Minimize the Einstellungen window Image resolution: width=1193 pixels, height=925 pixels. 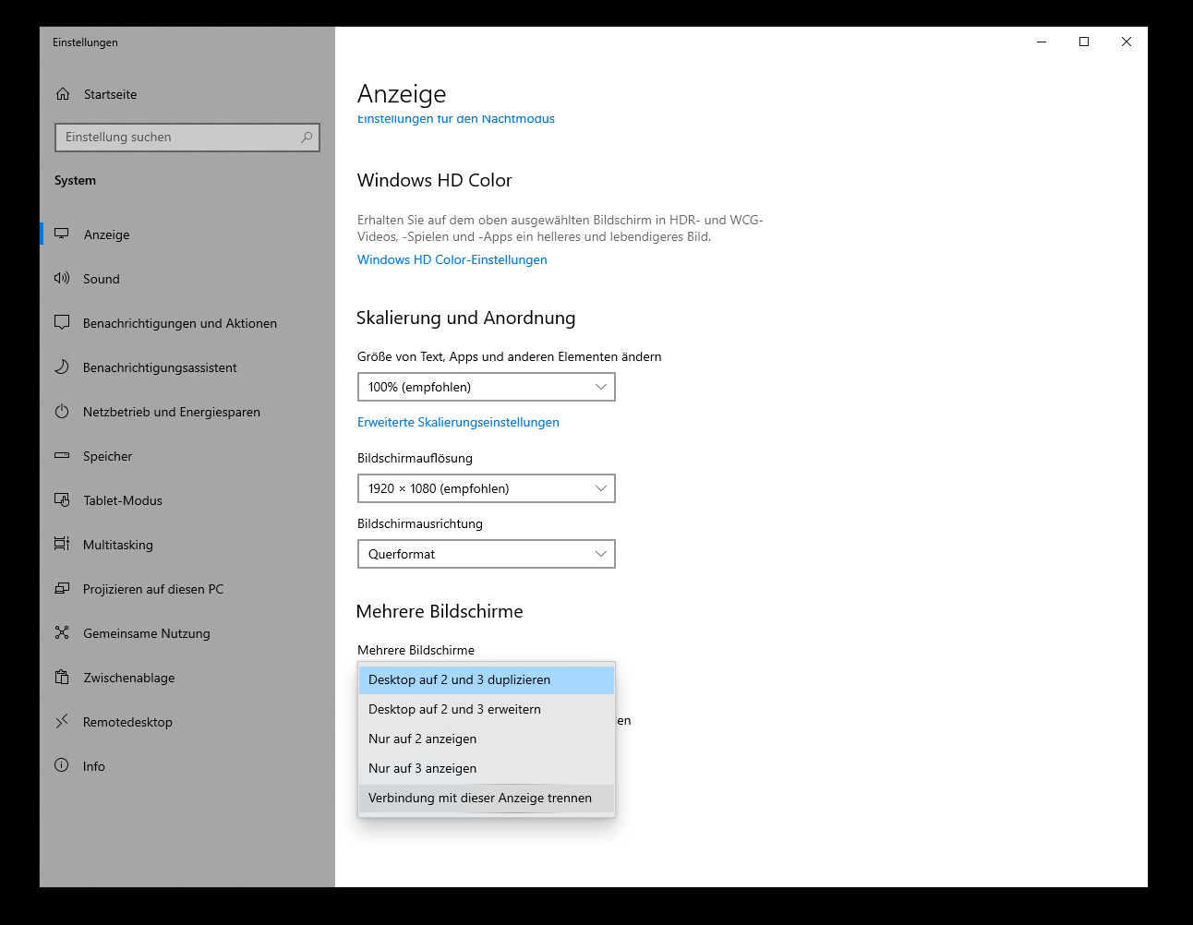pos(1042,42)
